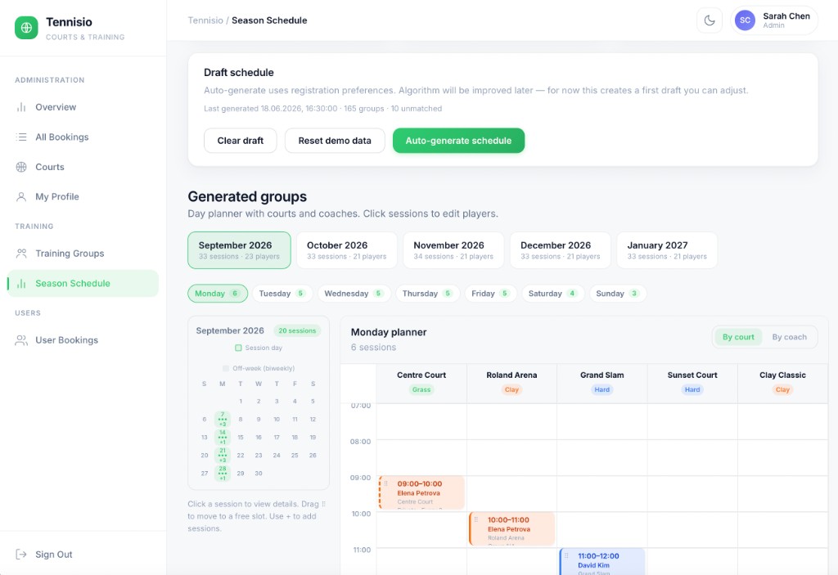
Task: Switch to the Sunday day tab
Action: pyautogui.click(x=618, y=294)
